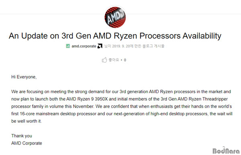Click the 2019. 9. 20 post date
241x155 pixels.
(x=121, y=46)
